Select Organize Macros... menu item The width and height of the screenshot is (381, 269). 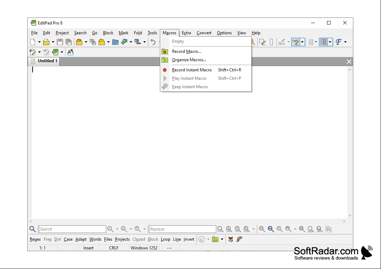point(205,60)
